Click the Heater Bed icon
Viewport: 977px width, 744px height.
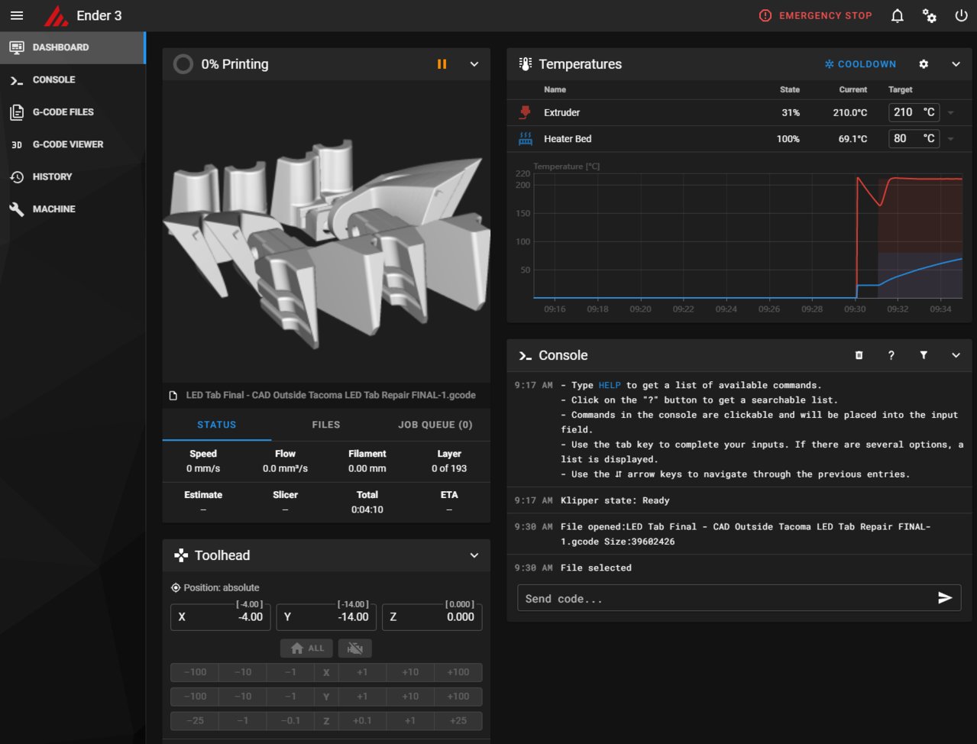coord(525,139)
